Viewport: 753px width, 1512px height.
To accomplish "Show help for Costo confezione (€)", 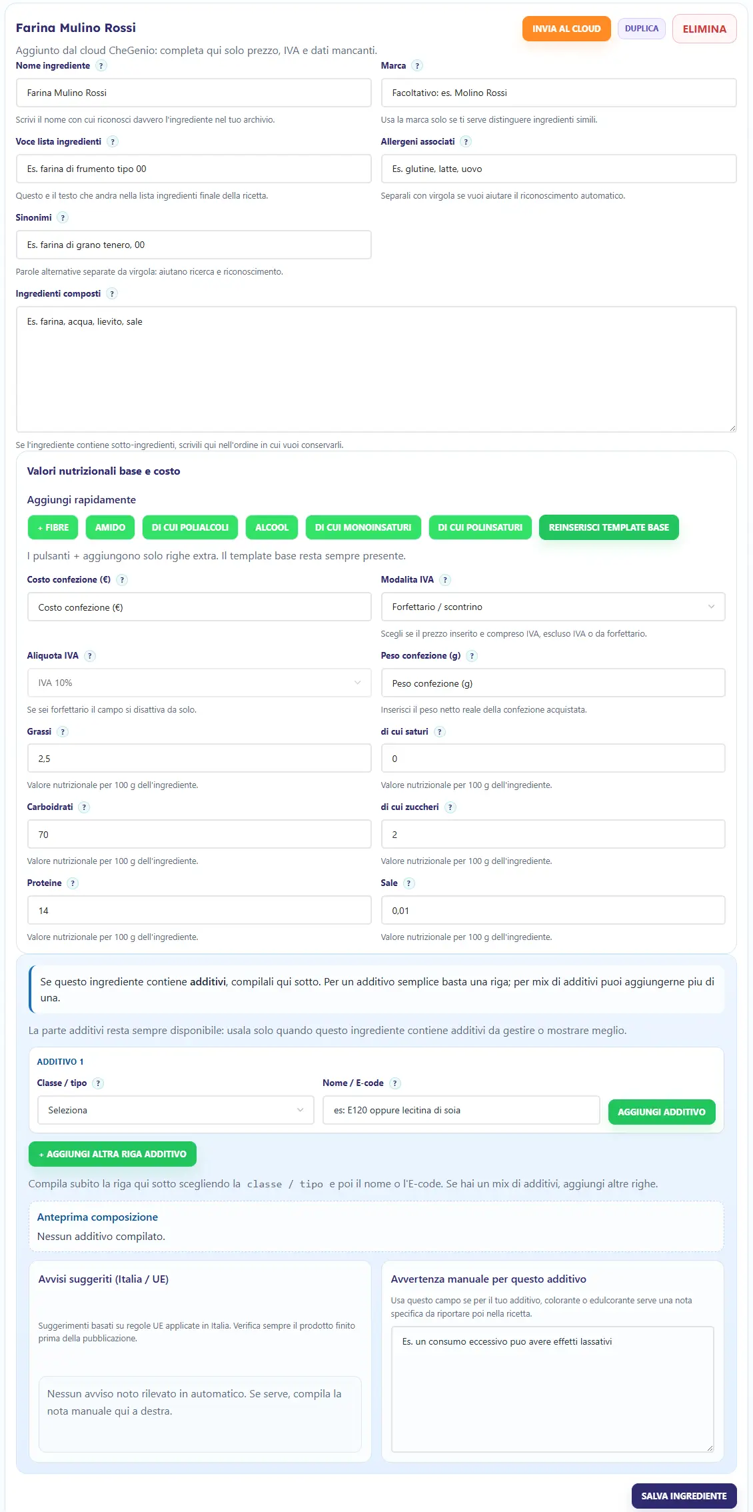I will [x=122, y=580].
